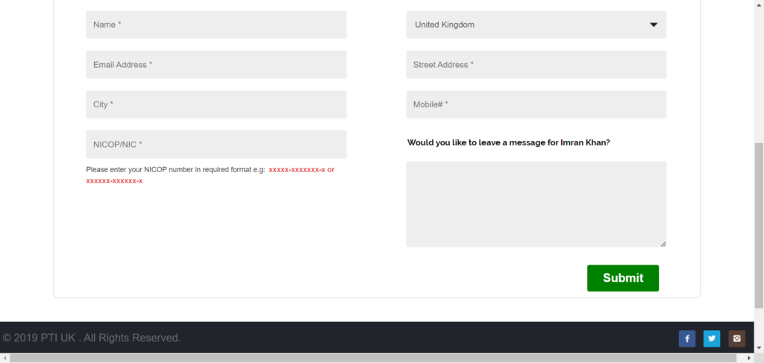
Task: Click the scroll left arrow
Action: tap(4, 358)
